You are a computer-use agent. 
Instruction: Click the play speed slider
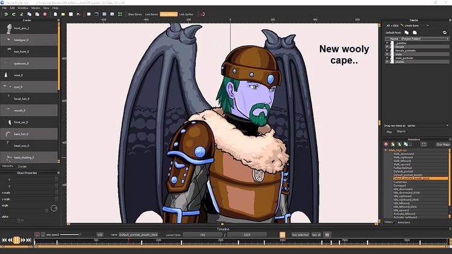point(70,234)
